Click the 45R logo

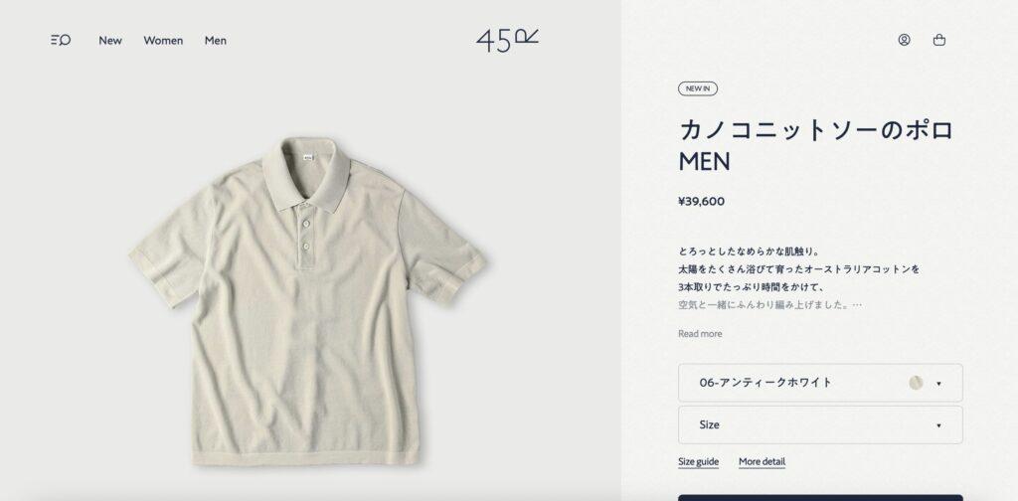click(x=507, y=40)
